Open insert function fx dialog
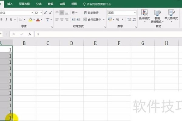The height and width of the screenshot is (121, 182). (x=30, y=34)
